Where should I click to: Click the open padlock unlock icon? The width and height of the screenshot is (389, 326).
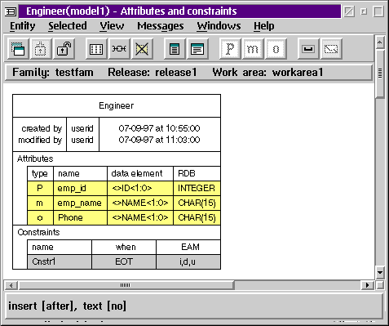click(x=64, y=49)
